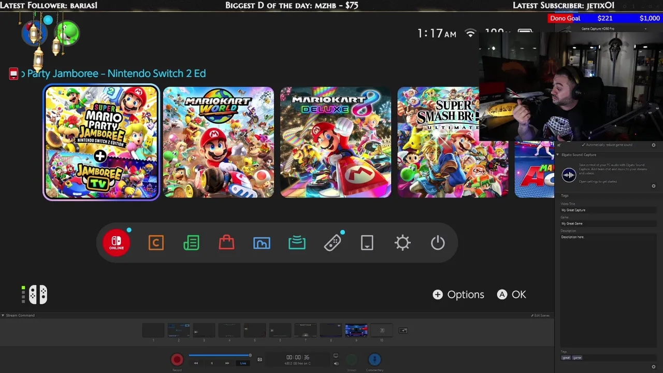Open the game sound settings gear

pos(654,145)
